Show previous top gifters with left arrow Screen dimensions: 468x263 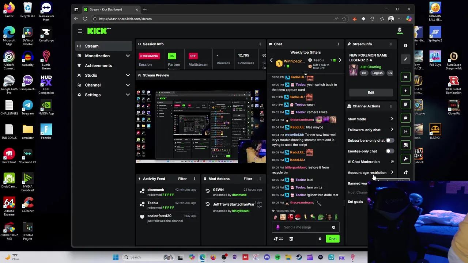271,61
